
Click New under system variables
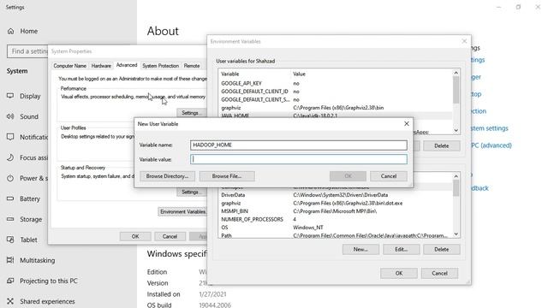(360, 249)
